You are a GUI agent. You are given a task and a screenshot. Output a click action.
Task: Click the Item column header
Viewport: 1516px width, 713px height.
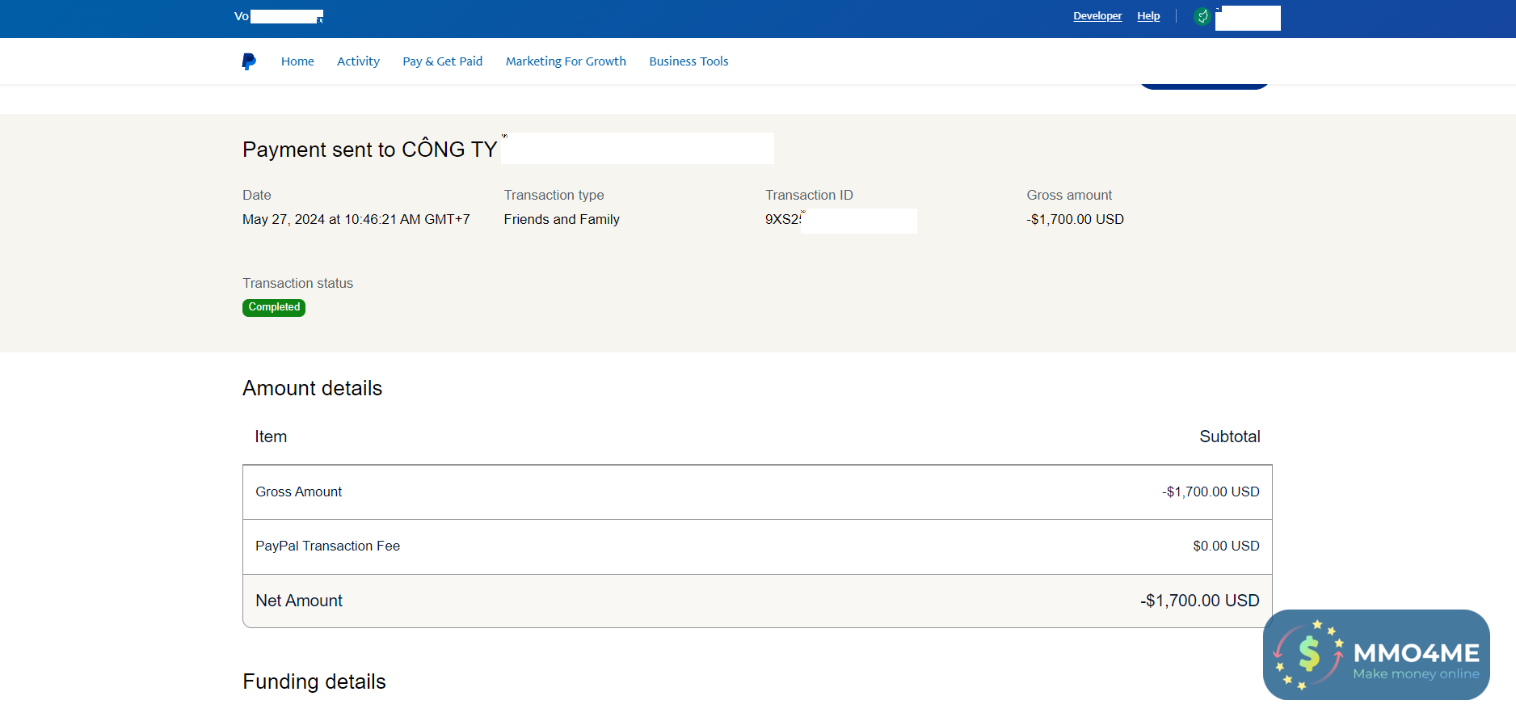point(271,437)
